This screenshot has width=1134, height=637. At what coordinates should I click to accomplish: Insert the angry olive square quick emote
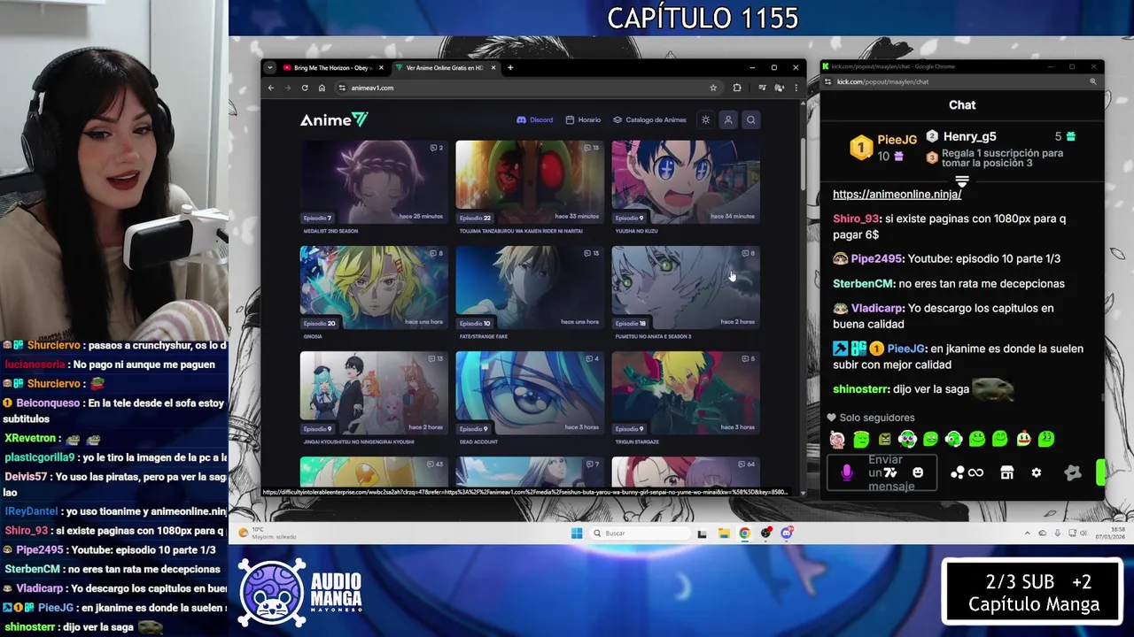[x=884, y=439]
